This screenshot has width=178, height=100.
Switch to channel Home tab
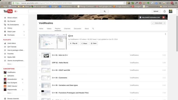pos(41,29)
